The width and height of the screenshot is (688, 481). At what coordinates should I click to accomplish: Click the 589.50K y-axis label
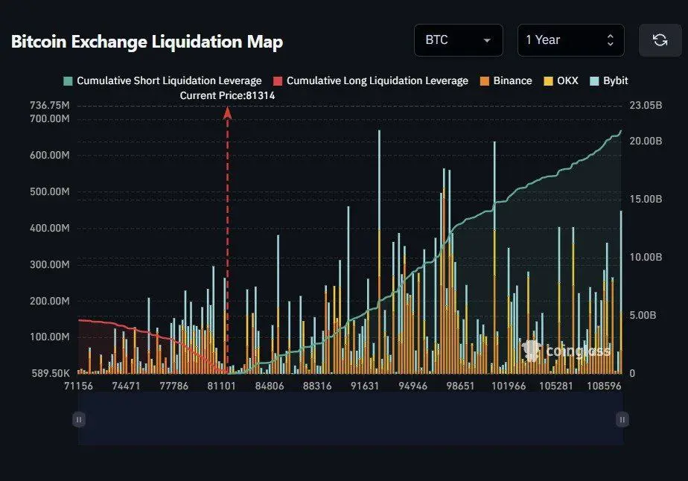tap(51, 373)
